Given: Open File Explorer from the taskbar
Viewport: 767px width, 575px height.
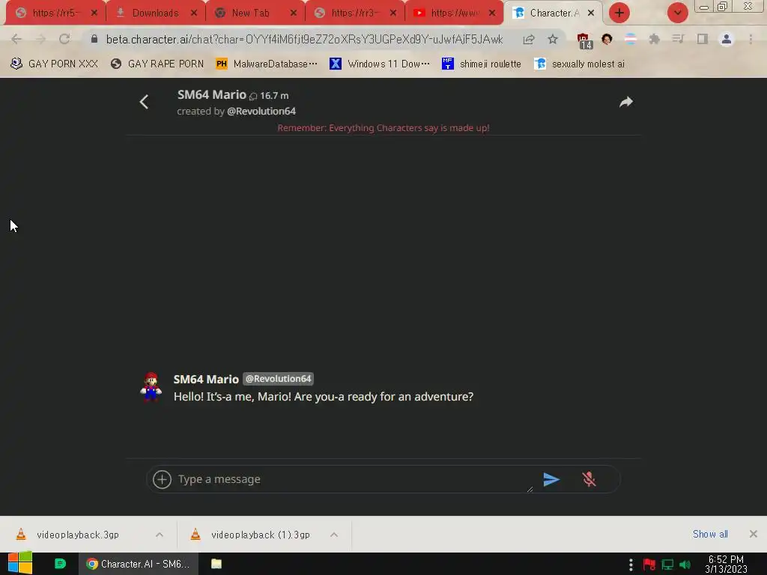Looking at the screenshot, I should [216, 564].
